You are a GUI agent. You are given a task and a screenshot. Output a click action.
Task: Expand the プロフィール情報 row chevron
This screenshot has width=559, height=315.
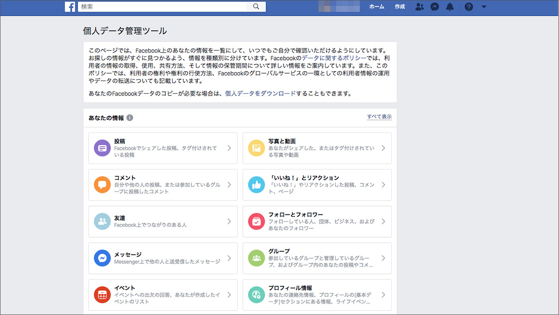(383, 295)
